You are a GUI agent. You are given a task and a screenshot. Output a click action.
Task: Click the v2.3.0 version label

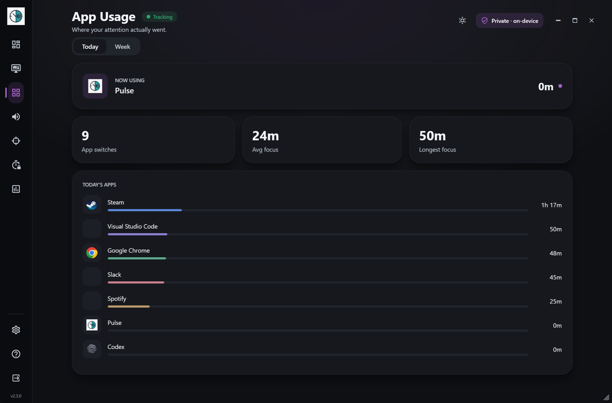[16, 396]
